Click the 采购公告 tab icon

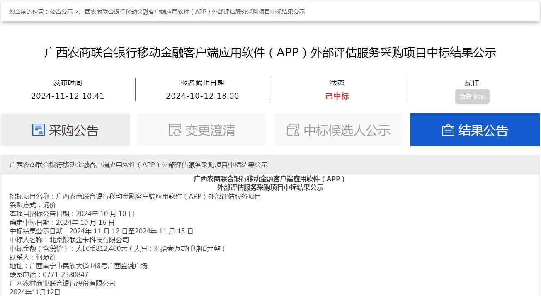(x=39, y=130)
